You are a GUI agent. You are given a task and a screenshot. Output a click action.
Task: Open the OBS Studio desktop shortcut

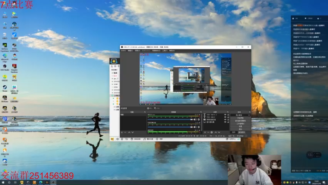pos(5,67)
